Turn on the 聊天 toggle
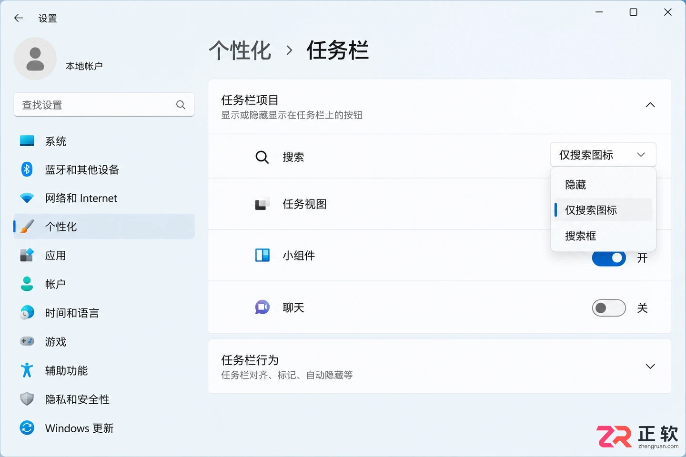Viewport: 686px width, 457px height. tap(609, 308)
